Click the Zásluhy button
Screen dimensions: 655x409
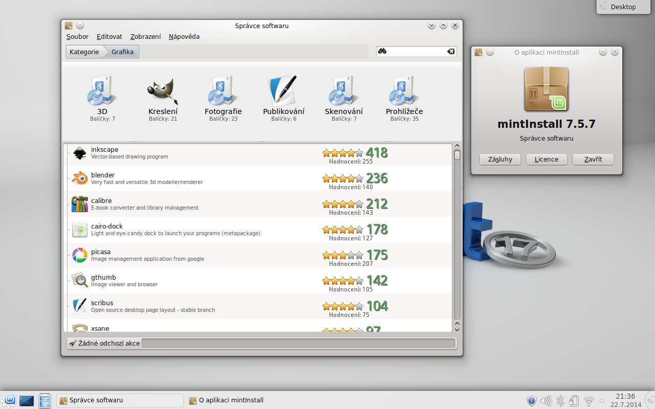coord(500,160)
